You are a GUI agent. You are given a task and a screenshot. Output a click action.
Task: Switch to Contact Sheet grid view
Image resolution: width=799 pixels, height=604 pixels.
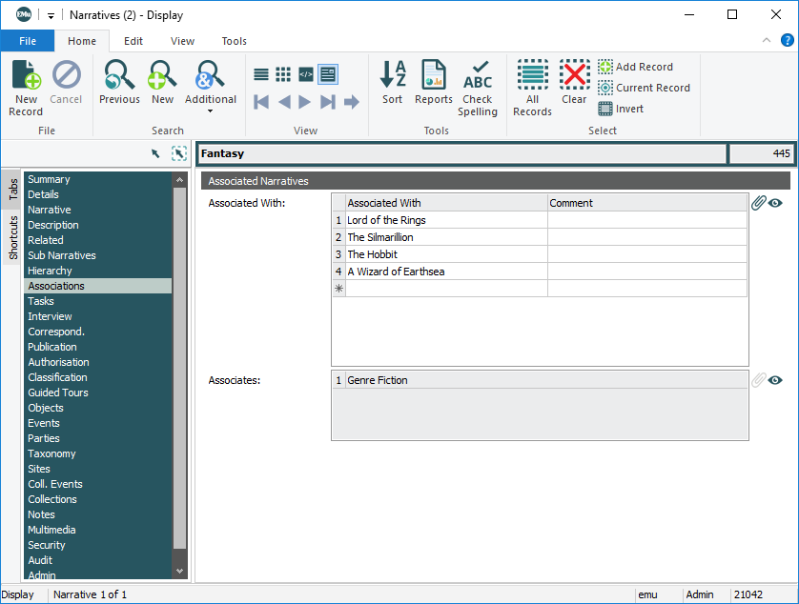283,74
